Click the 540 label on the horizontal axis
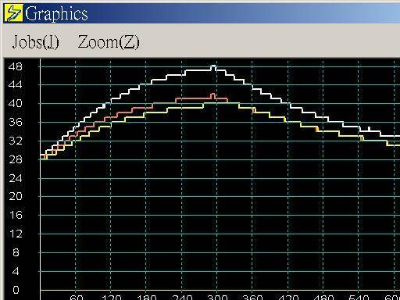 pyautogui.click(x=359, y=297)
